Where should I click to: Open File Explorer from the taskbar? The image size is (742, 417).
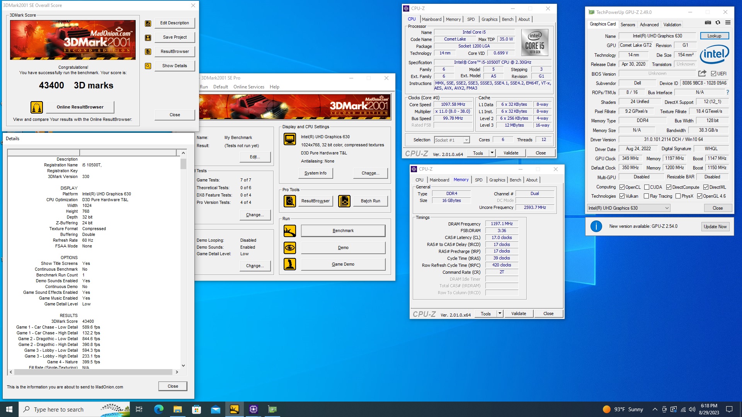click(177, 409)
